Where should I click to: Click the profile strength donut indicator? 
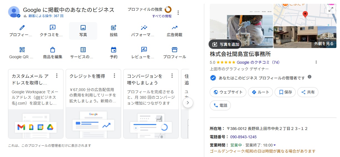pos(168,9)
